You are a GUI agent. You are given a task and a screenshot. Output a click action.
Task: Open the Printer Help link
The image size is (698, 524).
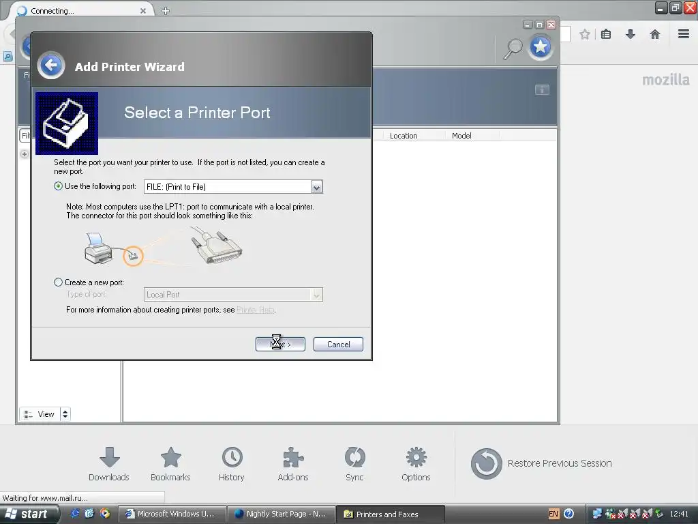point(256,310)
